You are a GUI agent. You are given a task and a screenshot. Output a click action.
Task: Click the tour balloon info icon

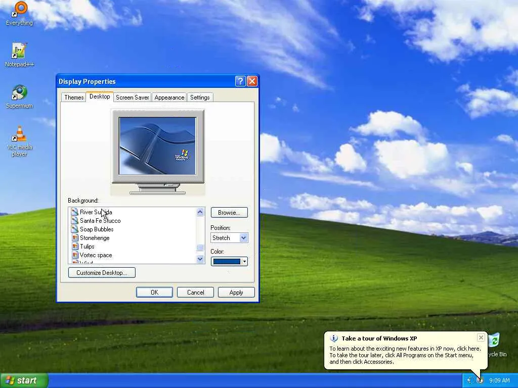[334, 338]
